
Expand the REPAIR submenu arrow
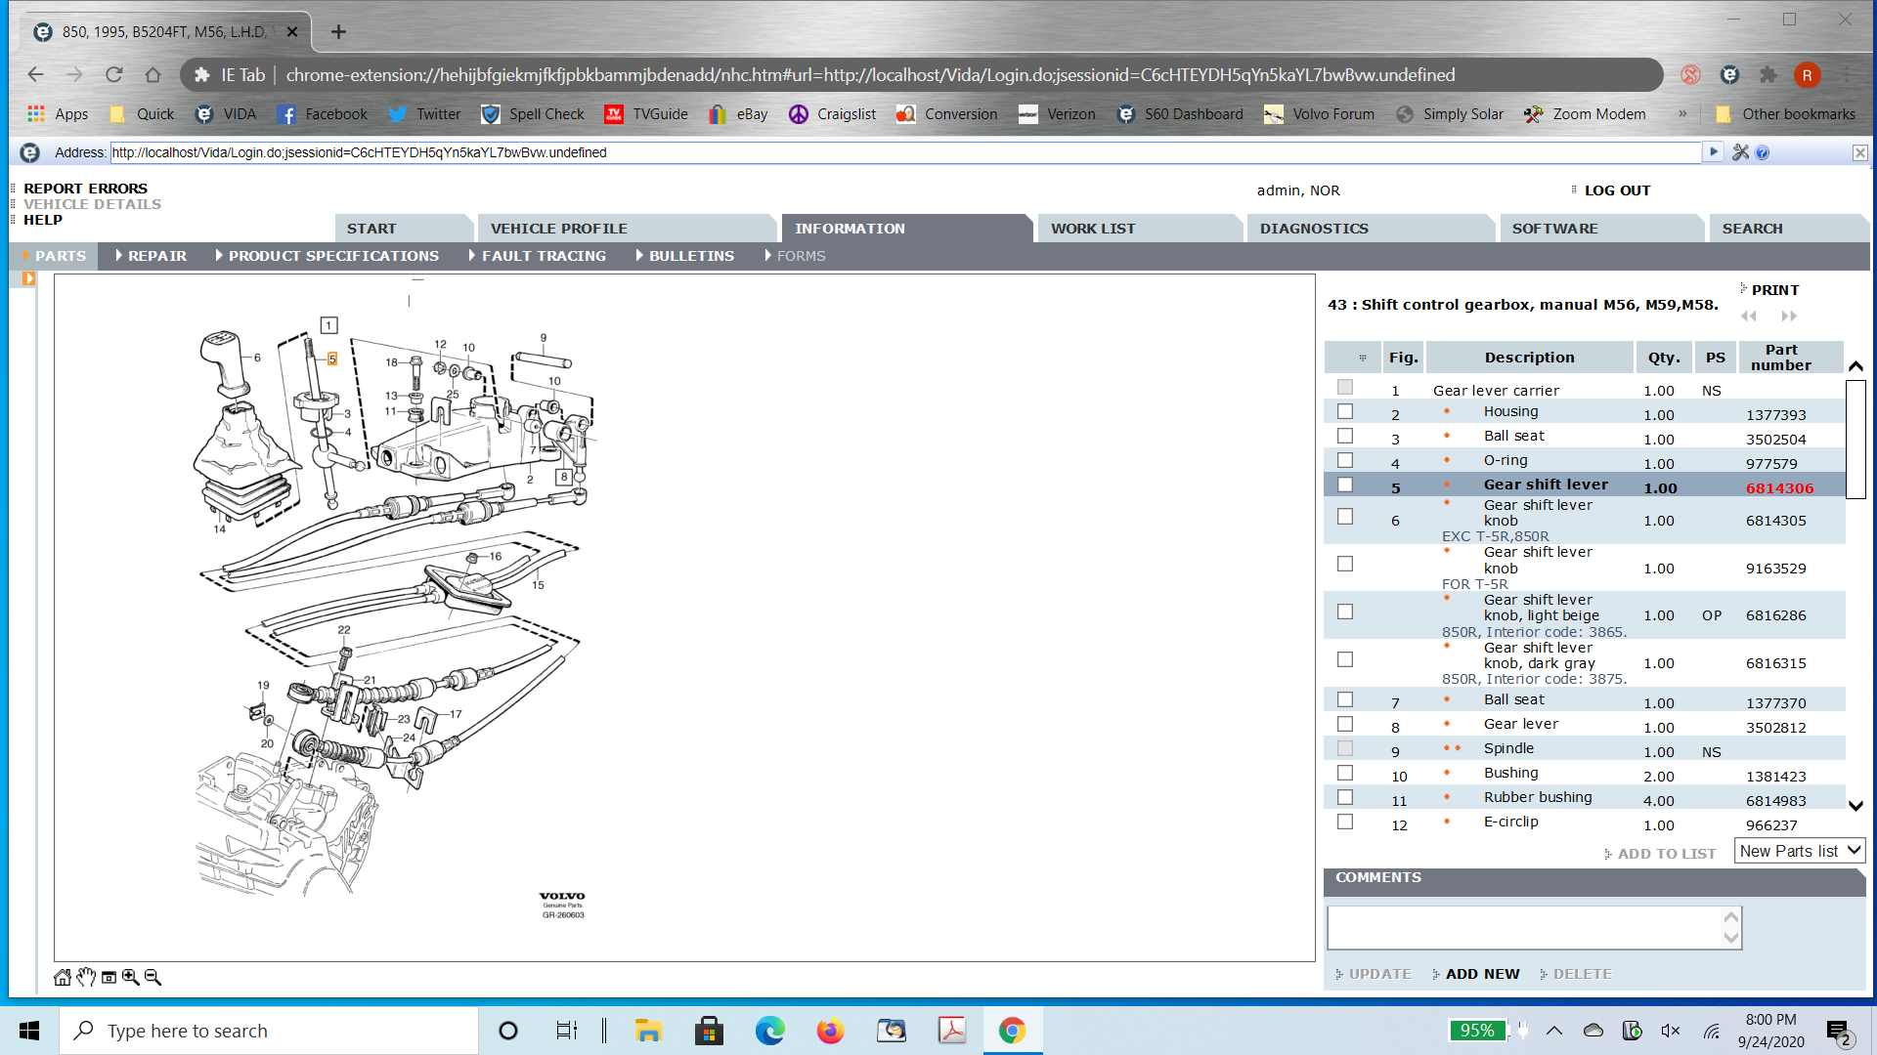tap(118, 256)
